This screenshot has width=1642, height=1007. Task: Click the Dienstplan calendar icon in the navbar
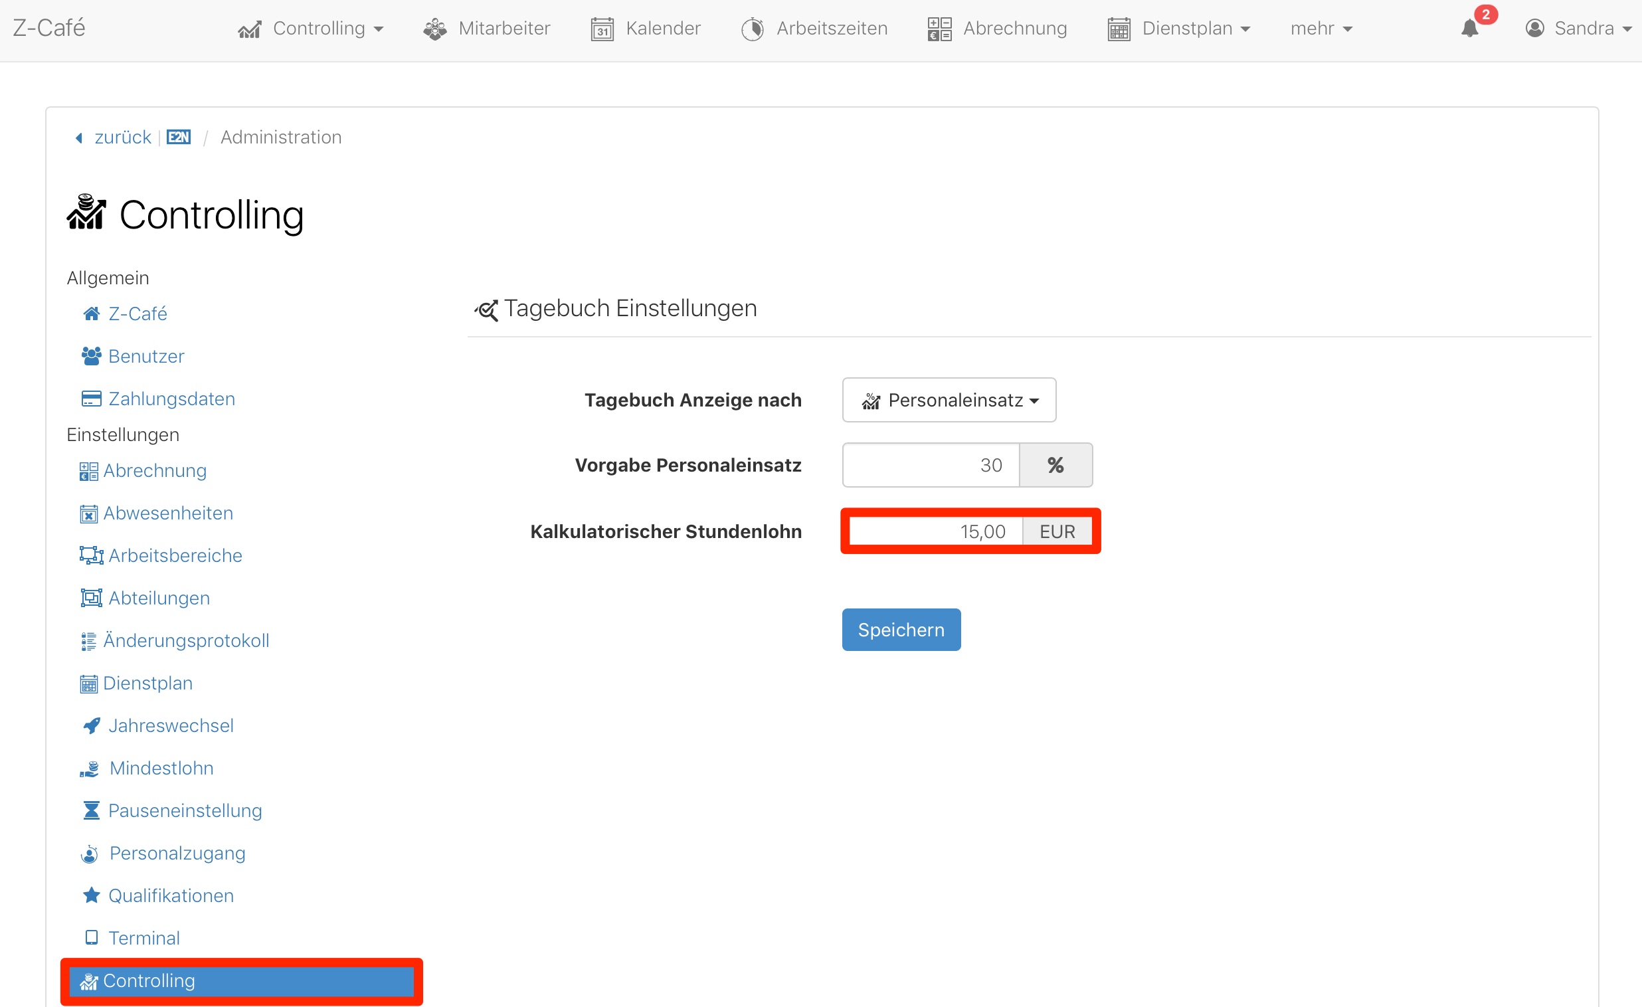pyautogui.click(x=1119, y=29)
